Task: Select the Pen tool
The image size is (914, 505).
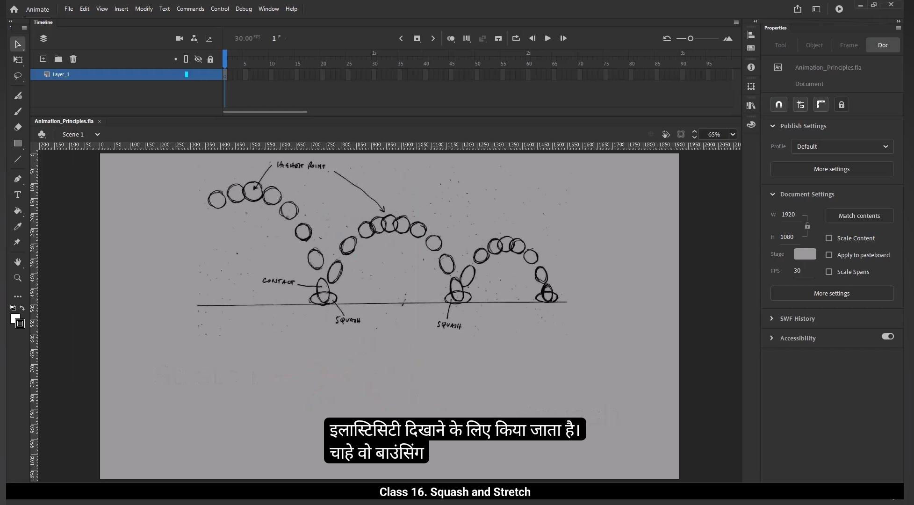Action: click(x=18, y=179)
